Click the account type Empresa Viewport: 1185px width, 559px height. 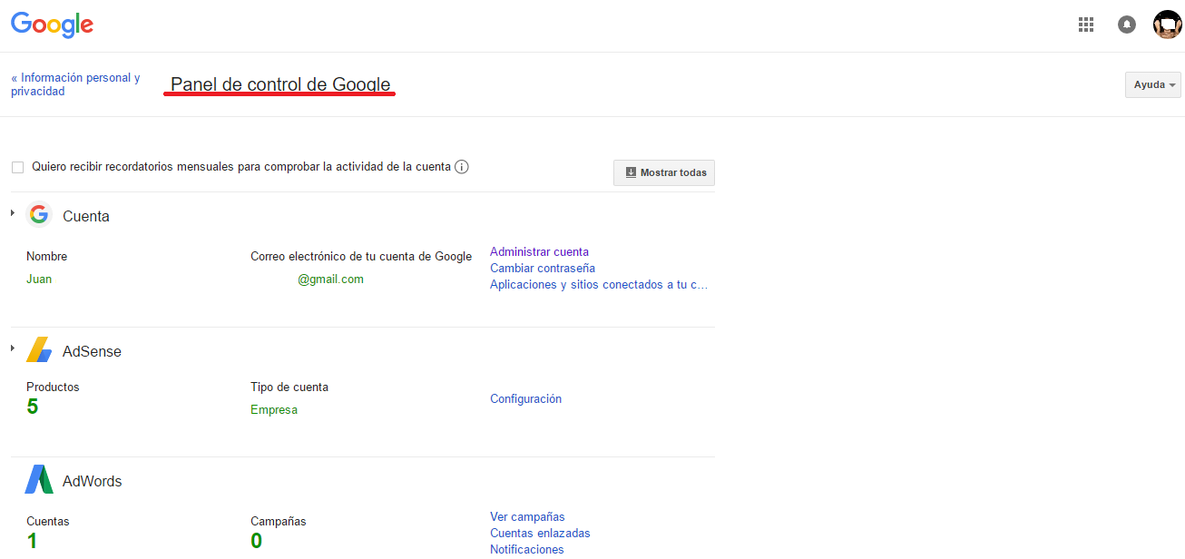click(274, 410)
